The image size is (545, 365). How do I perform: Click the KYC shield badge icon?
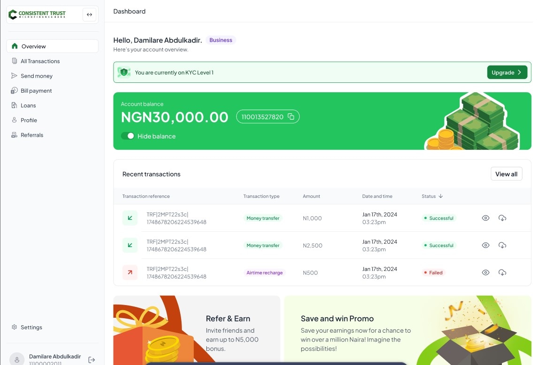coord(123,72)
